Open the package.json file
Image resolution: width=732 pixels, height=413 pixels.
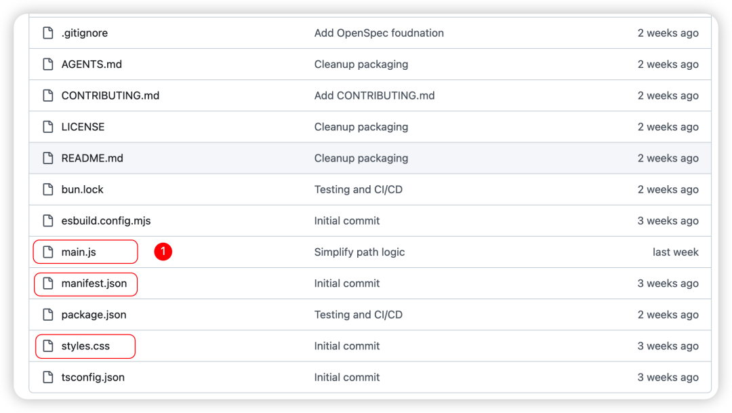click(x=94, y=315)
